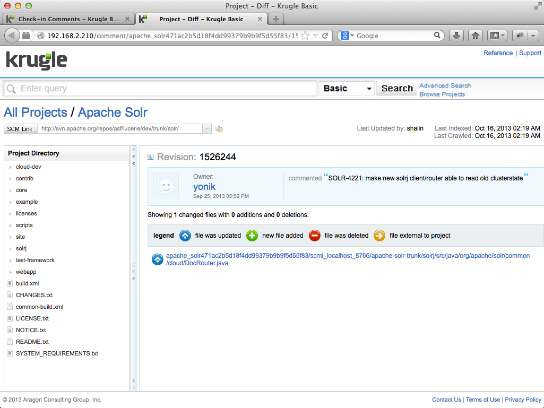Screen dimensions: 544x408
Task: Open the Browse Projects link
Action: tap(442, 94)
